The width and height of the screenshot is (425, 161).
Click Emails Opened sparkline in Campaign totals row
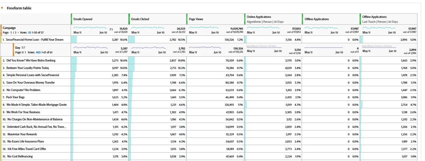[90, 28]
